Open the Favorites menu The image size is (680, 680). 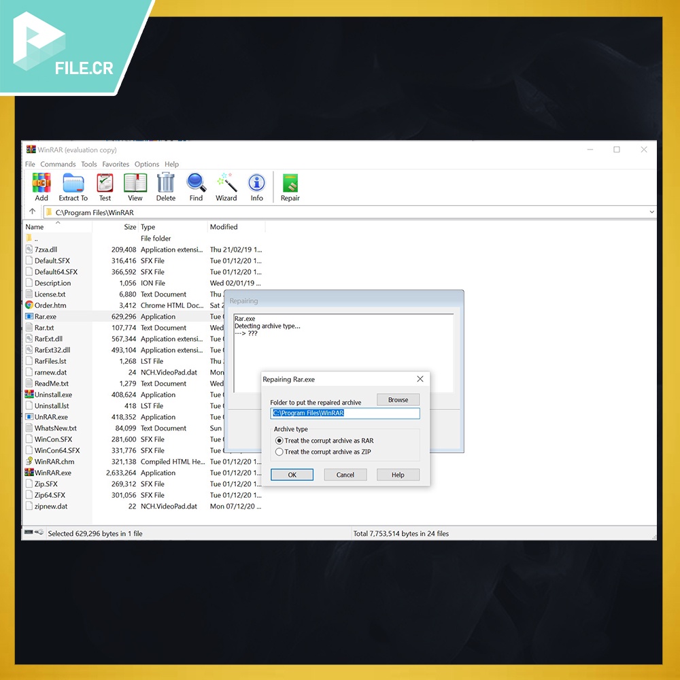(x=116, y=164)
